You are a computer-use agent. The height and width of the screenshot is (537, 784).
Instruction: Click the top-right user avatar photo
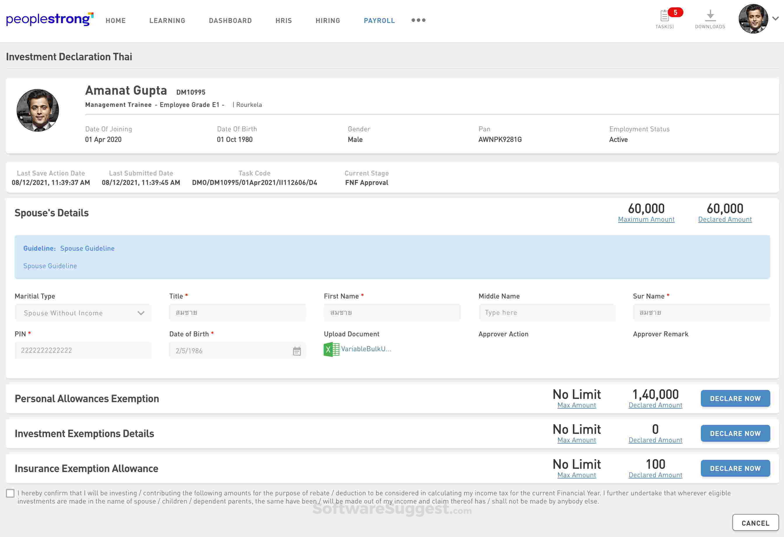(x=753, y=19)
